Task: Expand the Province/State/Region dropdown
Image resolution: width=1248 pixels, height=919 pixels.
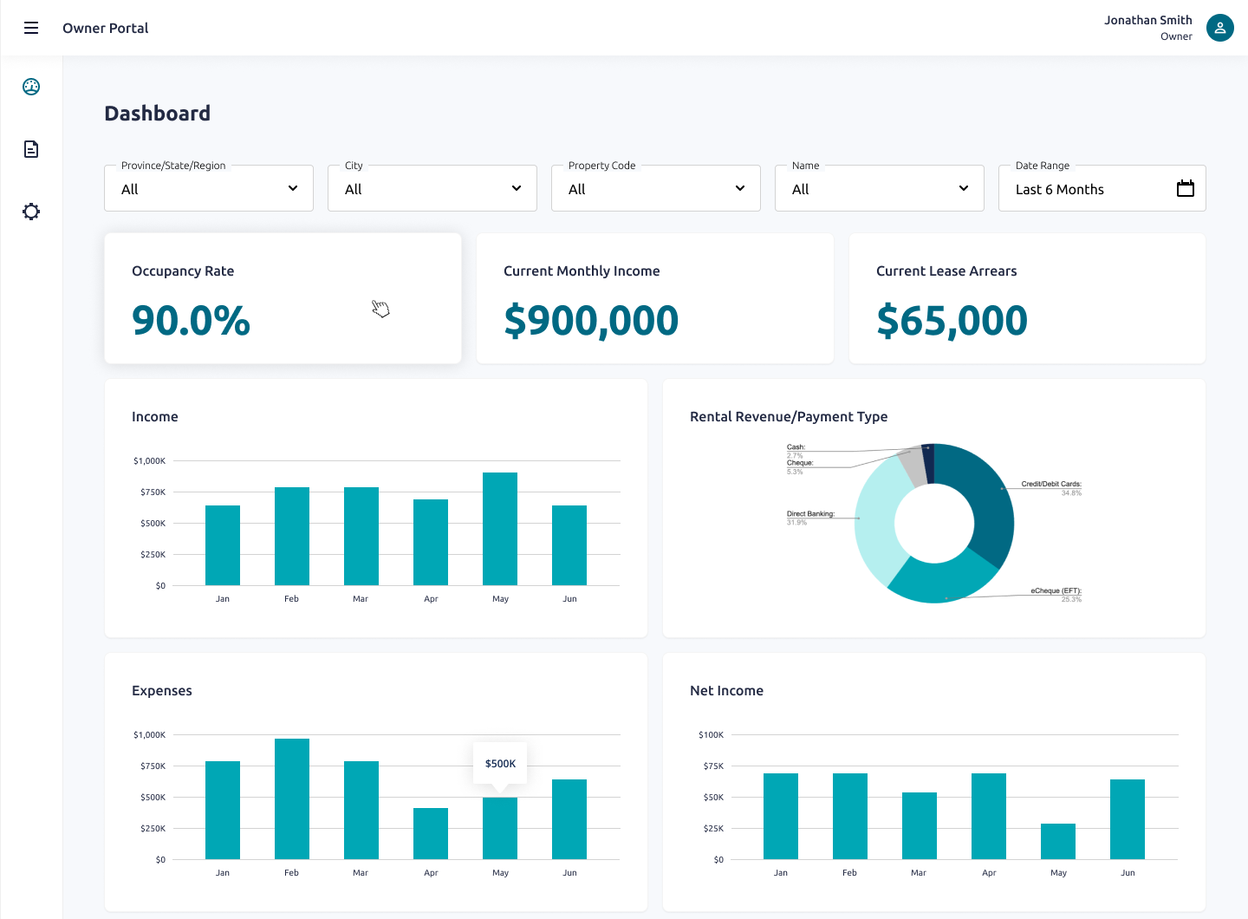Action: point(209,189)
